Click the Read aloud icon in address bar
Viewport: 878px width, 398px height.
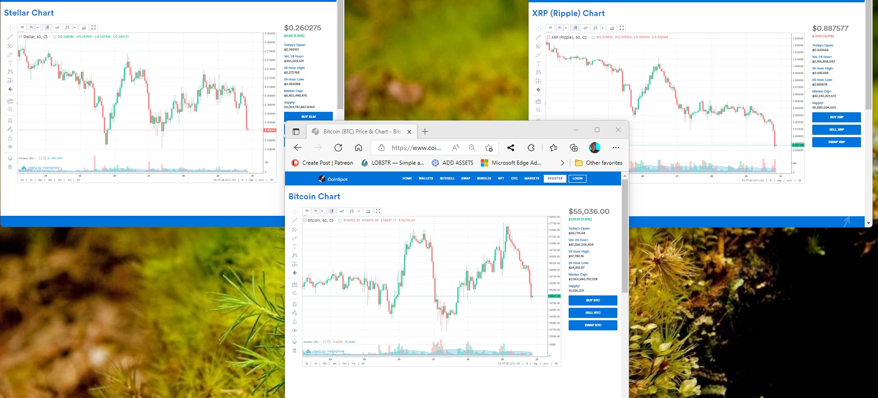tap(456, 148)
